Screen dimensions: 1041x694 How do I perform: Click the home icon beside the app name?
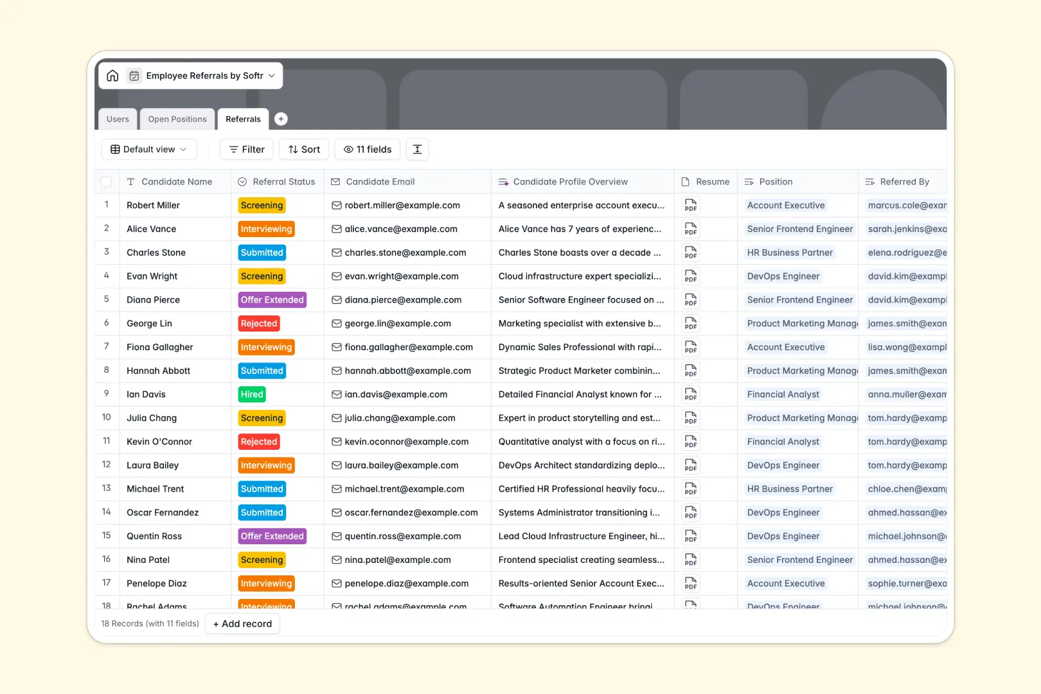[112, 75]
